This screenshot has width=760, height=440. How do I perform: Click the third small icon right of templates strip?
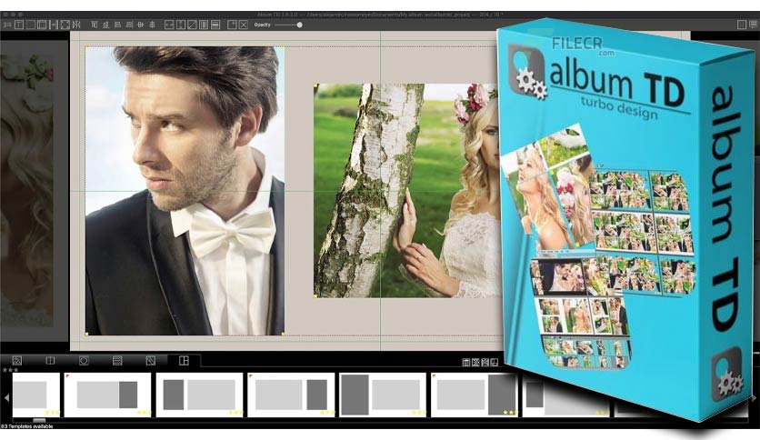point(485,362)
